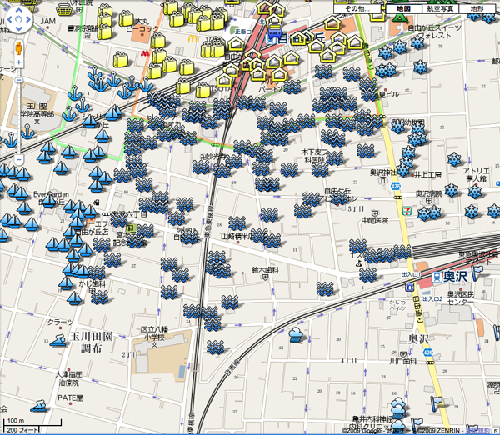Click the zoom out minus button

[18, 158]
